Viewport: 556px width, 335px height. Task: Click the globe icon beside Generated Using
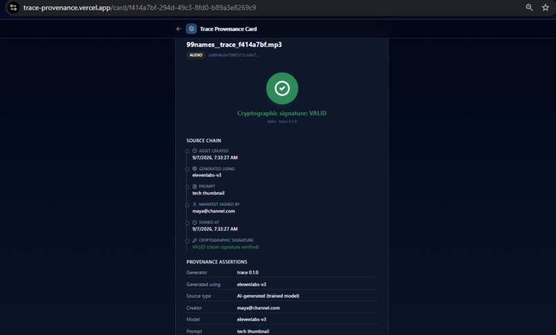pyautogui.click(x=195, y=169)
